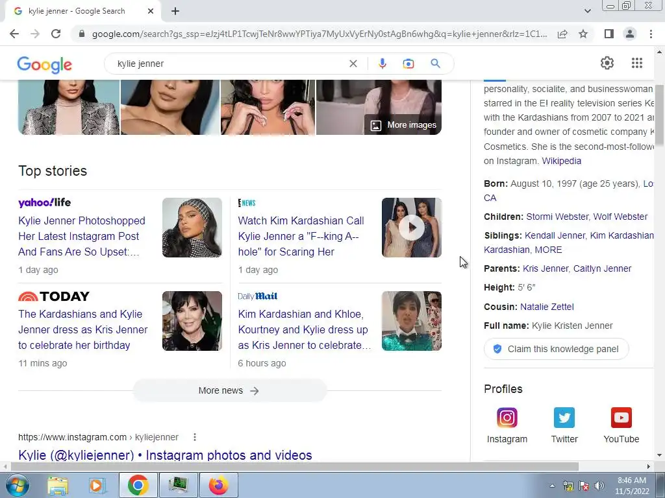This screenshot has width=665, height=498.
Task: Open TODAY Kris Jenner birthday story
Action: click(x=82, y=329)
